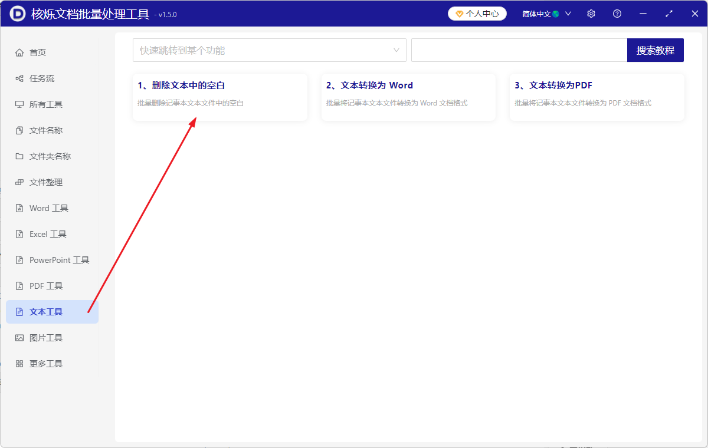This screenshot has width=708, height=448.
Task: Open the Word 工具 document icon
Action: point(19,207)
